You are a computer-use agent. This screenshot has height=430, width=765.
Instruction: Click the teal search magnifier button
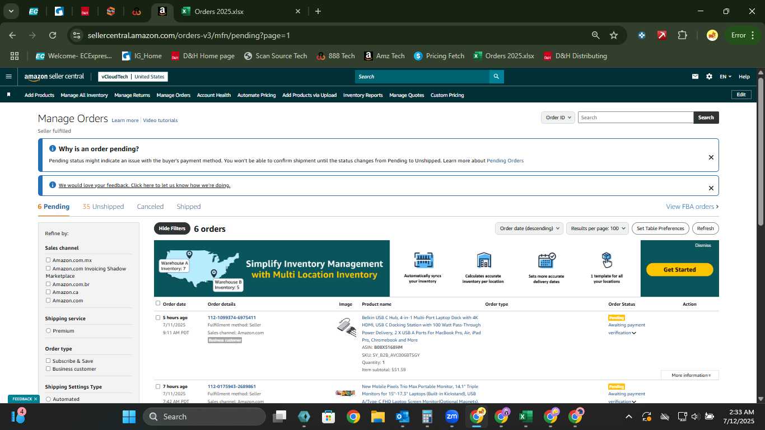pos(496,77)
